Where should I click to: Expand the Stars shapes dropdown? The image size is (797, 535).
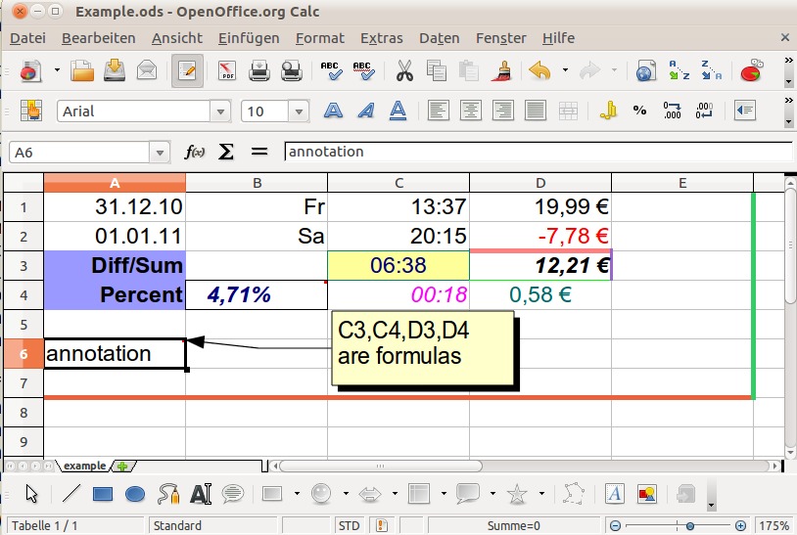pyautogui.click(x=541, y=493)
